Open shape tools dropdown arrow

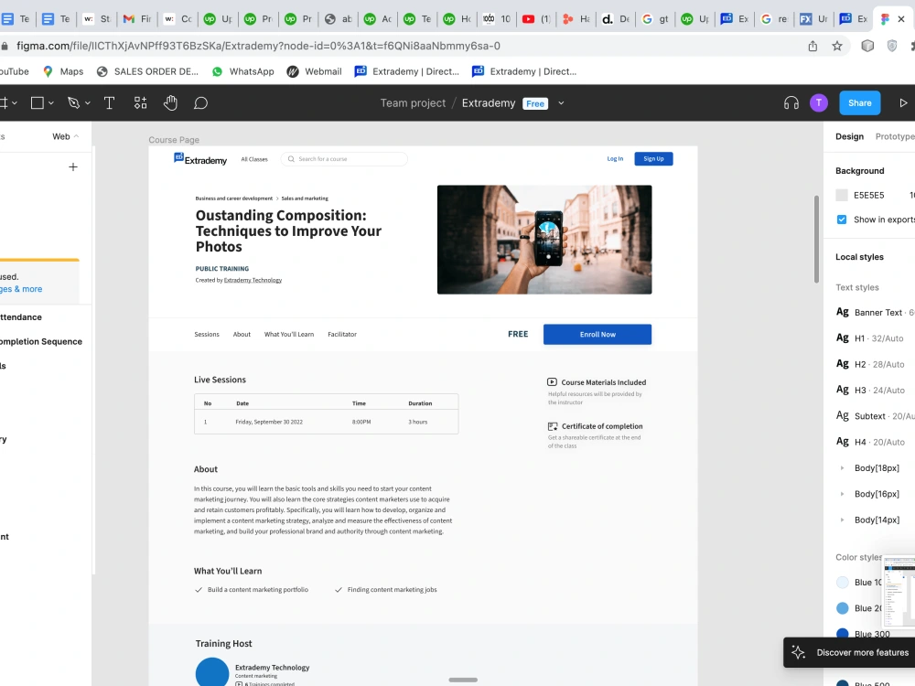point(50,103)
